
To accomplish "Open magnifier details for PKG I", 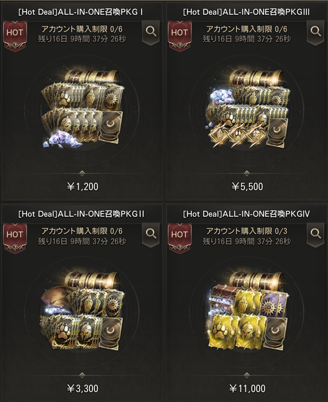I will tap(151, 32).
